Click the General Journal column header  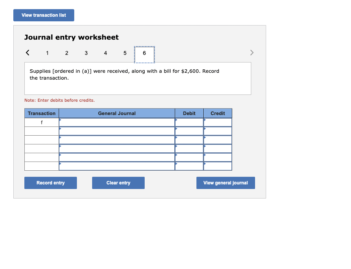click(x=117, y=113)
